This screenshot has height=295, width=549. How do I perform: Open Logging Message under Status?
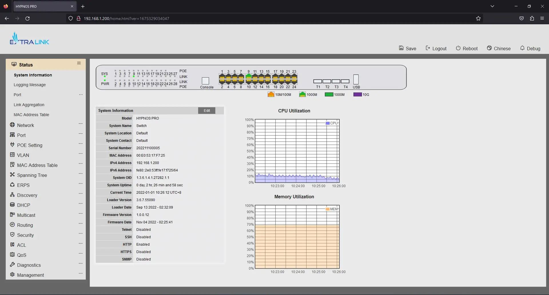[30, 85]
